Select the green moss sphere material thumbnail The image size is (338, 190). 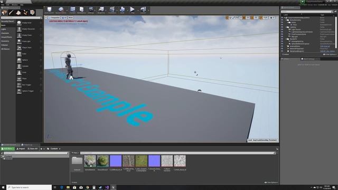tap(103, 161)
